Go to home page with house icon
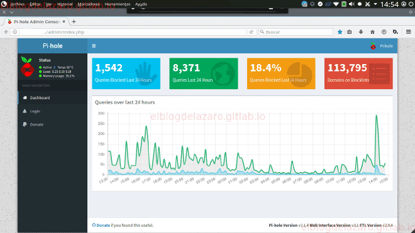Screen dimensions: 415x233 pyautogui.click(x=372, y=32)
